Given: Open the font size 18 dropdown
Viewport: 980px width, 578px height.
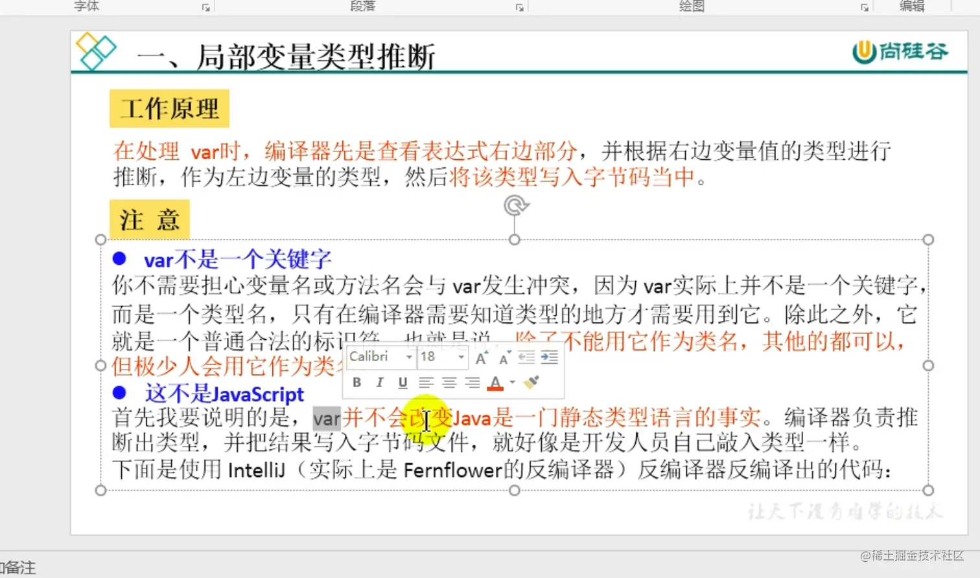Looking at the screenshot, I should 461,357.
